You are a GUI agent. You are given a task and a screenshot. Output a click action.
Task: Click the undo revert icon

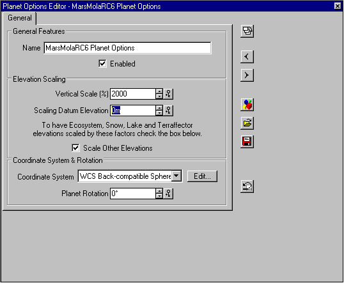(x=247, y=187)
